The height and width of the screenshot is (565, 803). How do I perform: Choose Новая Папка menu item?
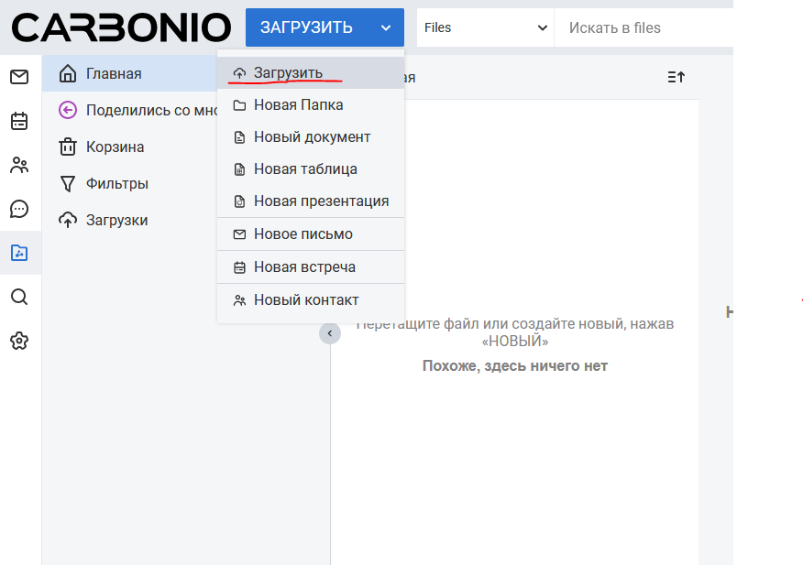298,104
